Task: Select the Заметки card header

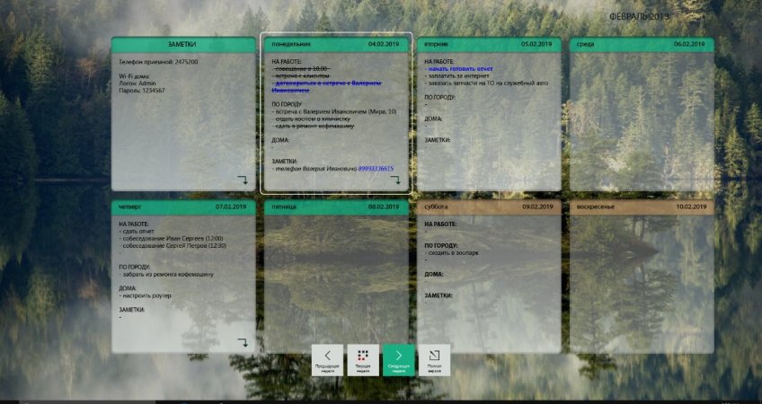Action: pos(183,43)
